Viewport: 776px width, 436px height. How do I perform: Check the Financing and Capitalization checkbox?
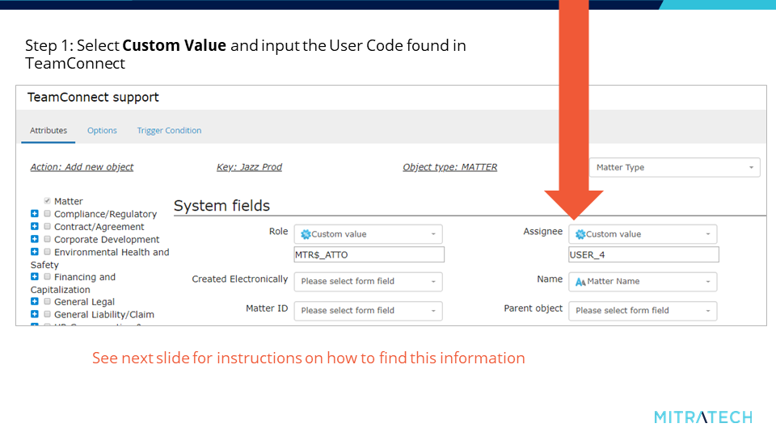[x=47, y=276]
